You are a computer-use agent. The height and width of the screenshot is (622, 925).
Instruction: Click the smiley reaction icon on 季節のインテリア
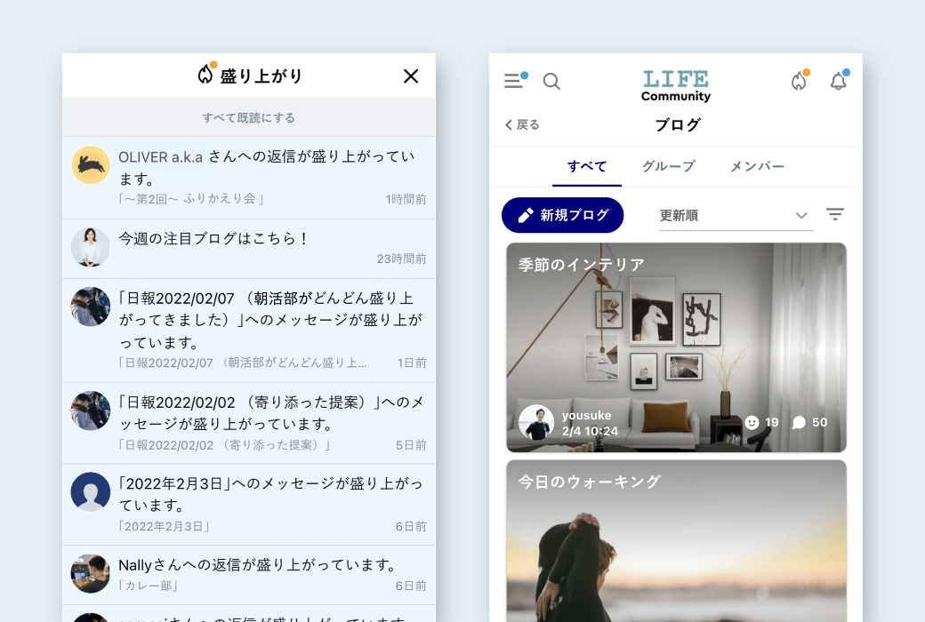tap(752, 423)
